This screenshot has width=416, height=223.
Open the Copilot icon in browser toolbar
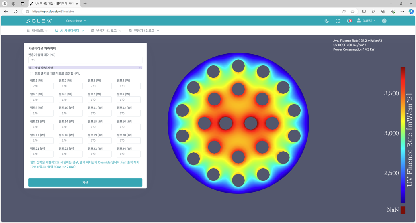411,11
